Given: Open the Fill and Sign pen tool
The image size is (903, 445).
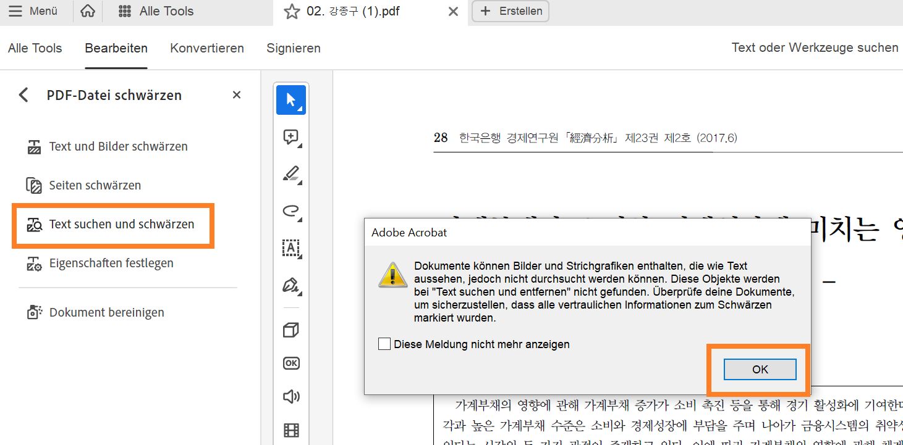Looking at the screenshot, I should pyautogui.click(x=289, y=285).
